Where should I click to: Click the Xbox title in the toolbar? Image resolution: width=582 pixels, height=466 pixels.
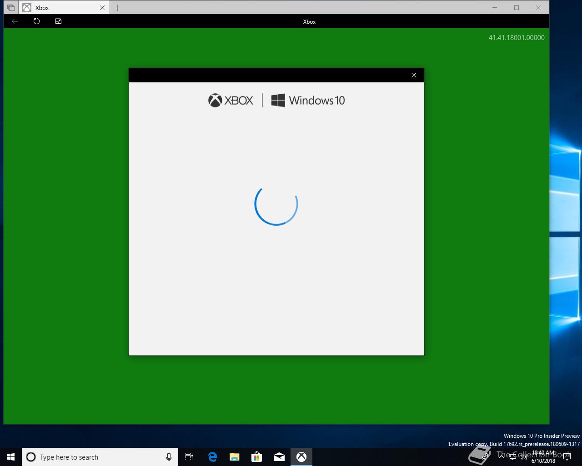coord(309,21)
